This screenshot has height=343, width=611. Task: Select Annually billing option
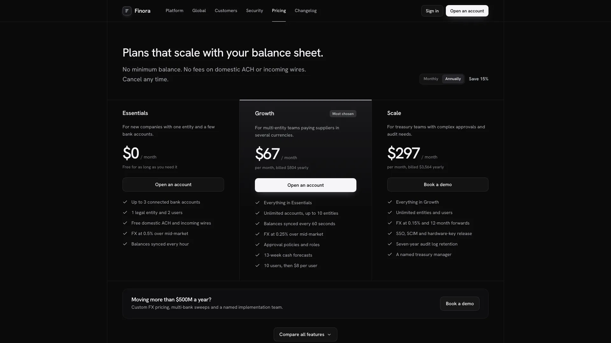point(453,79)
